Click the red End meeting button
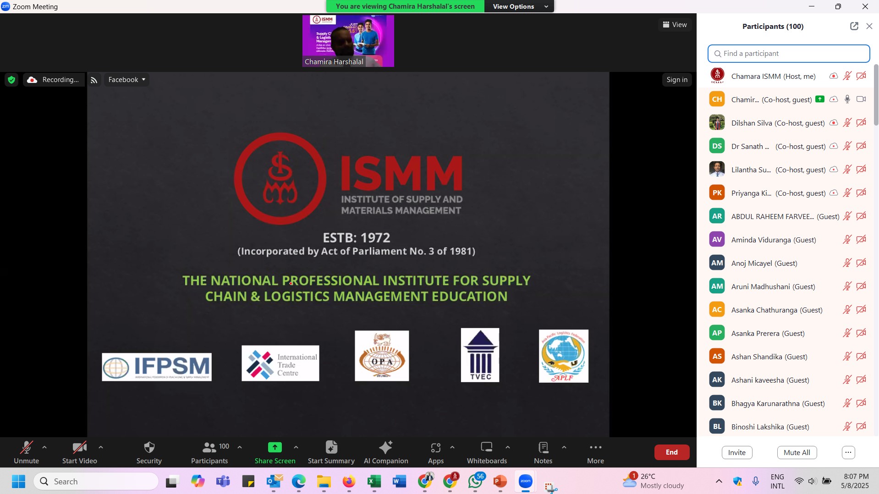The height and width of the screenshot is (494, 879). click(672, 452)
